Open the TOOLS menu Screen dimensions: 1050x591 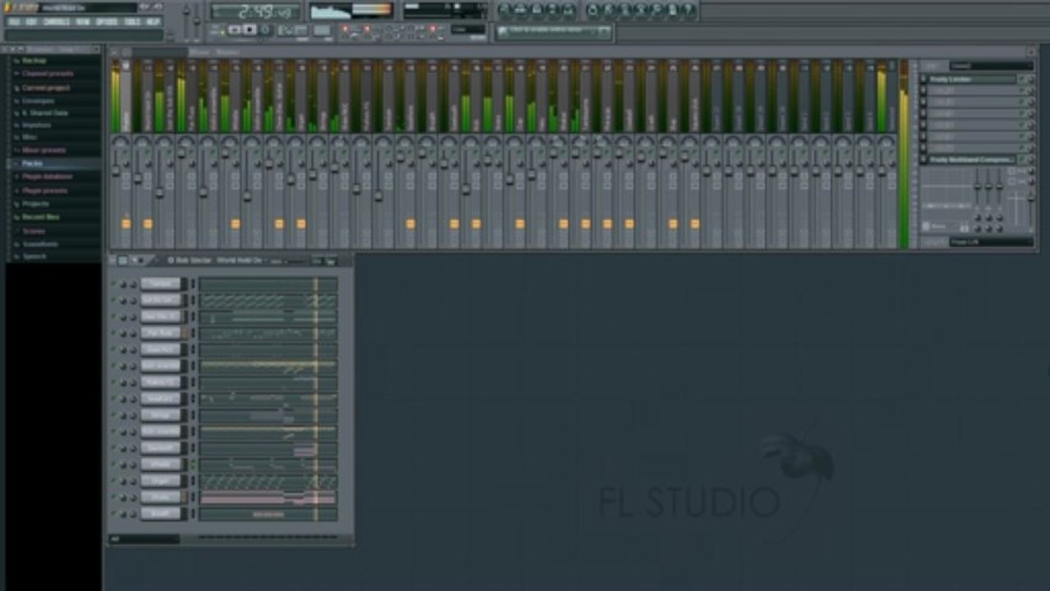132,21
